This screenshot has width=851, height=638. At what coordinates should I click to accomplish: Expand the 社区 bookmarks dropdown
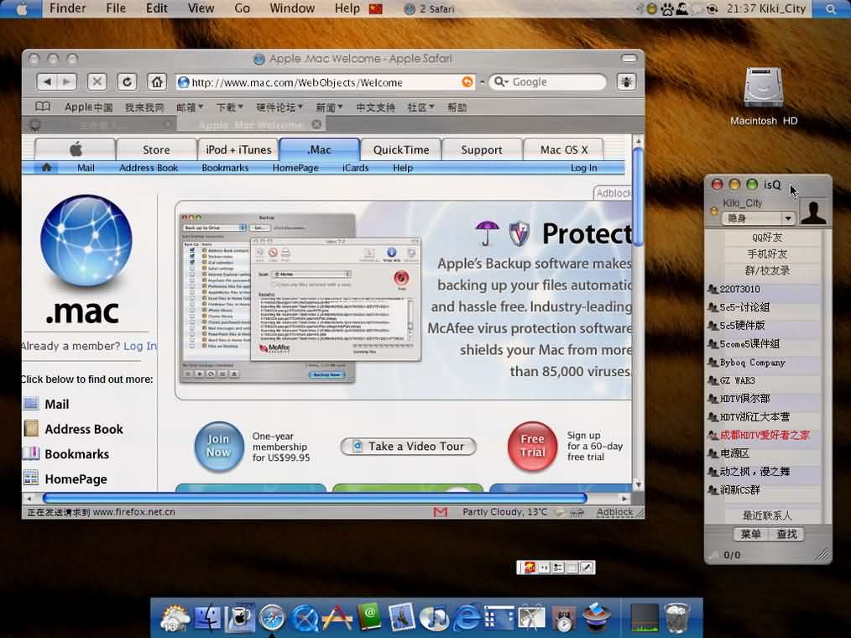(x=420, y=107)
